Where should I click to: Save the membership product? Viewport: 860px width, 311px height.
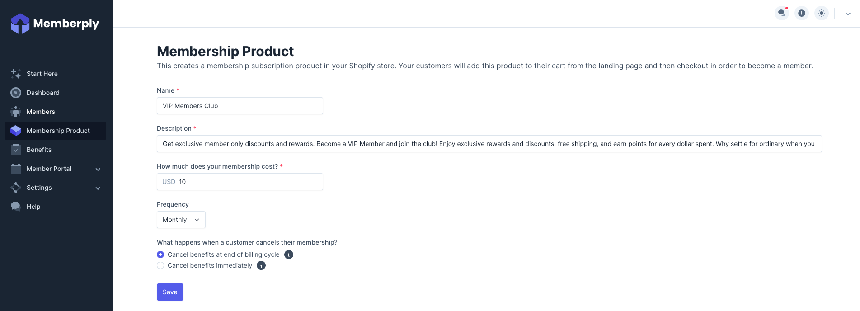(x=170, y=292)
